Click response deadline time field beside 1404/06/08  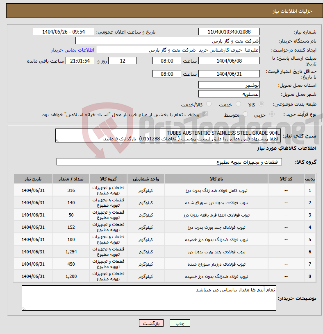pos(167,61)
